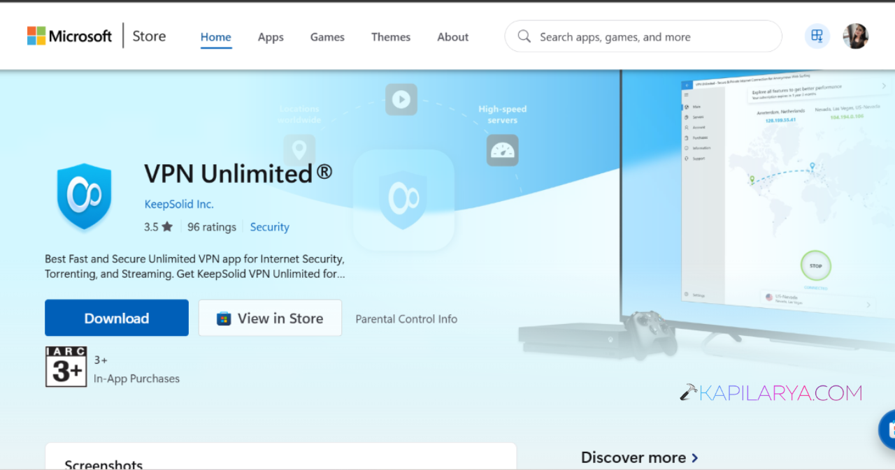
Task: Click the search magnifier icon
Action: pyautogui.click(x=524, y=36)
